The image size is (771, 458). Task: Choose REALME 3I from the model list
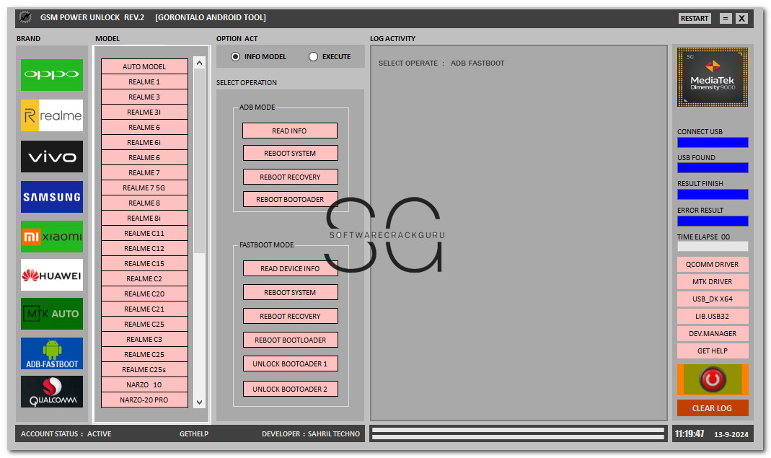click(144, 113)
